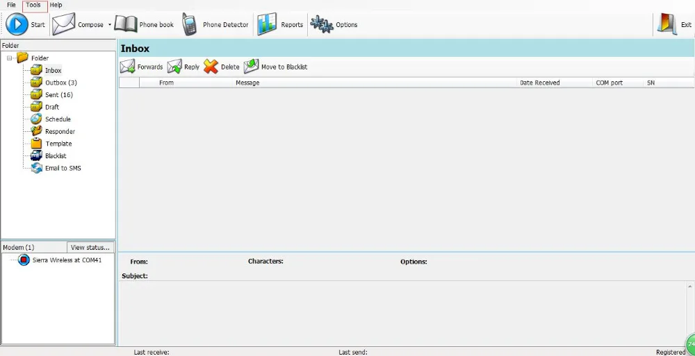695x356 pixels.
Task: Sort by the From column header
Action: 186,83
